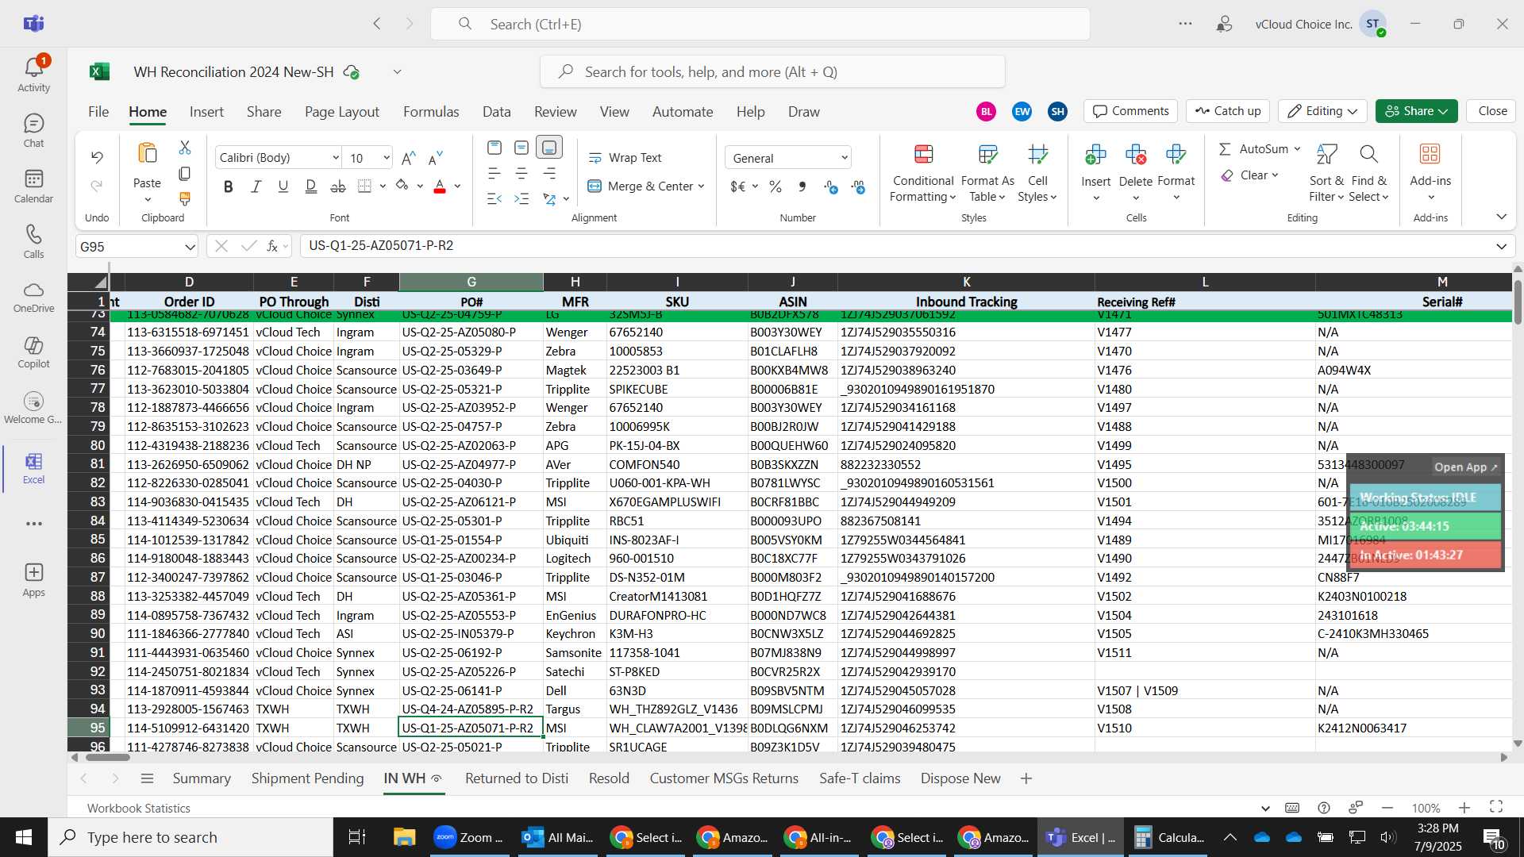
Task: Toggle align right button
Action: (x=549, y=173)
